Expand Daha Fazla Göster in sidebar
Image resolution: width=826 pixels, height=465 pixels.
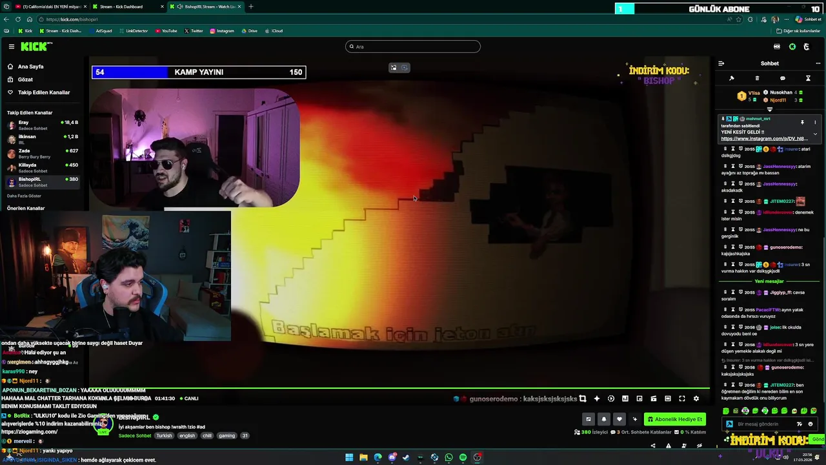[x=24, y=196]
